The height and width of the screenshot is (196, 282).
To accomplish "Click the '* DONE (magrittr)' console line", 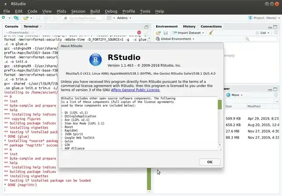I will (20, 185).
